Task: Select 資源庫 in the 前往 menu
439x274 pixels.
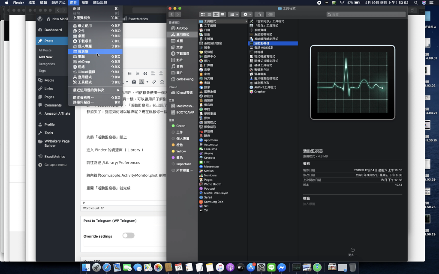Action: coord(95,51)
